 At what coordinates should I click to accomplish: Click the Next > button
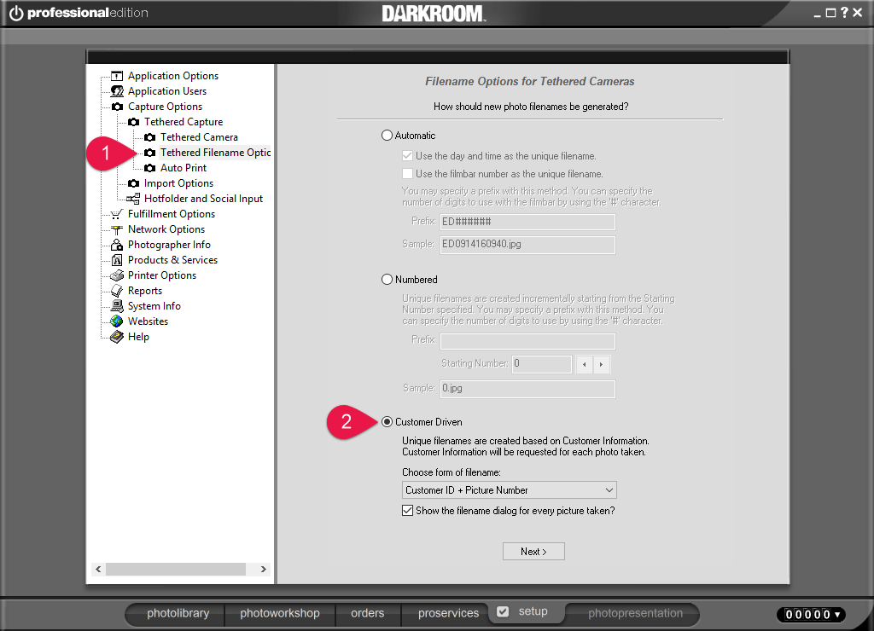(533, 552)
